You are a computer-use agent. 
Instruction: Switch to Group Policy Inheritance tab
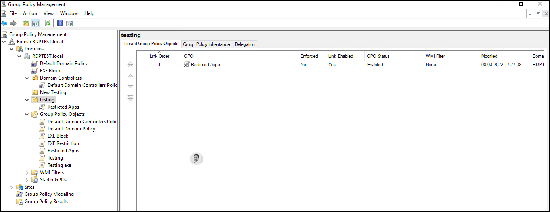point(206,44)
